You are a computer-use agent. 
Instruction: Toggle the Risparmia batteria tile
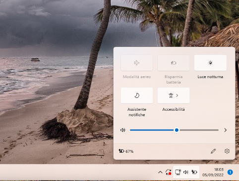pos(174,63)
